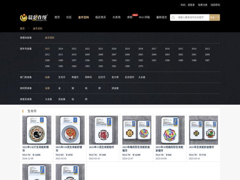This screenshot has height=180, width=240.
Task: Open the 求购 navigation item
Action: click(129, 17)
